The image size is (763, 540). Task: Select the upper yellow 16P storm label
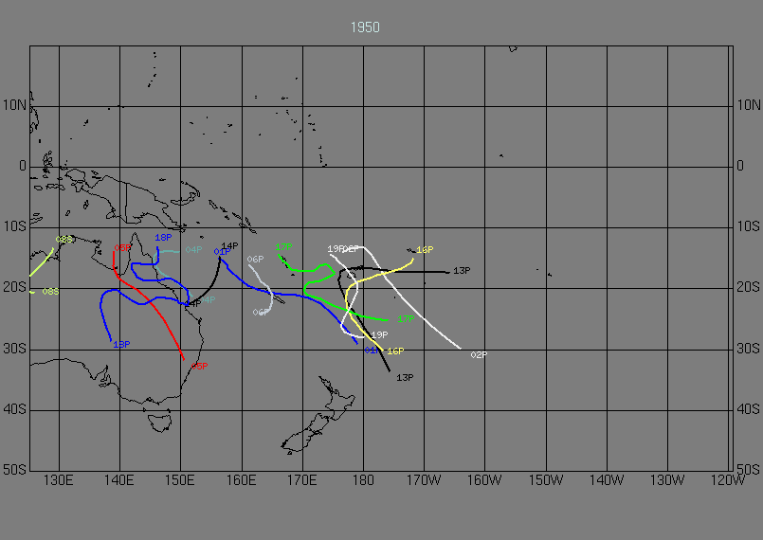point(425,250)
